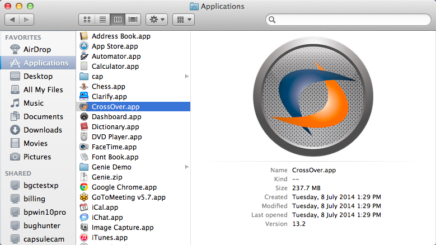Select Font Book.app icon

point(84,157)
